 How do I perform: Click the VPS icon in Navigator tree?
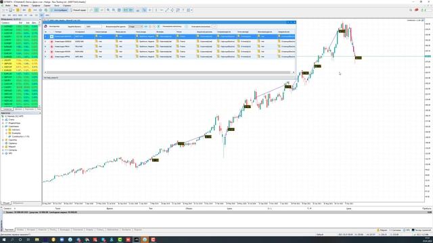click(x=7, y=153)
